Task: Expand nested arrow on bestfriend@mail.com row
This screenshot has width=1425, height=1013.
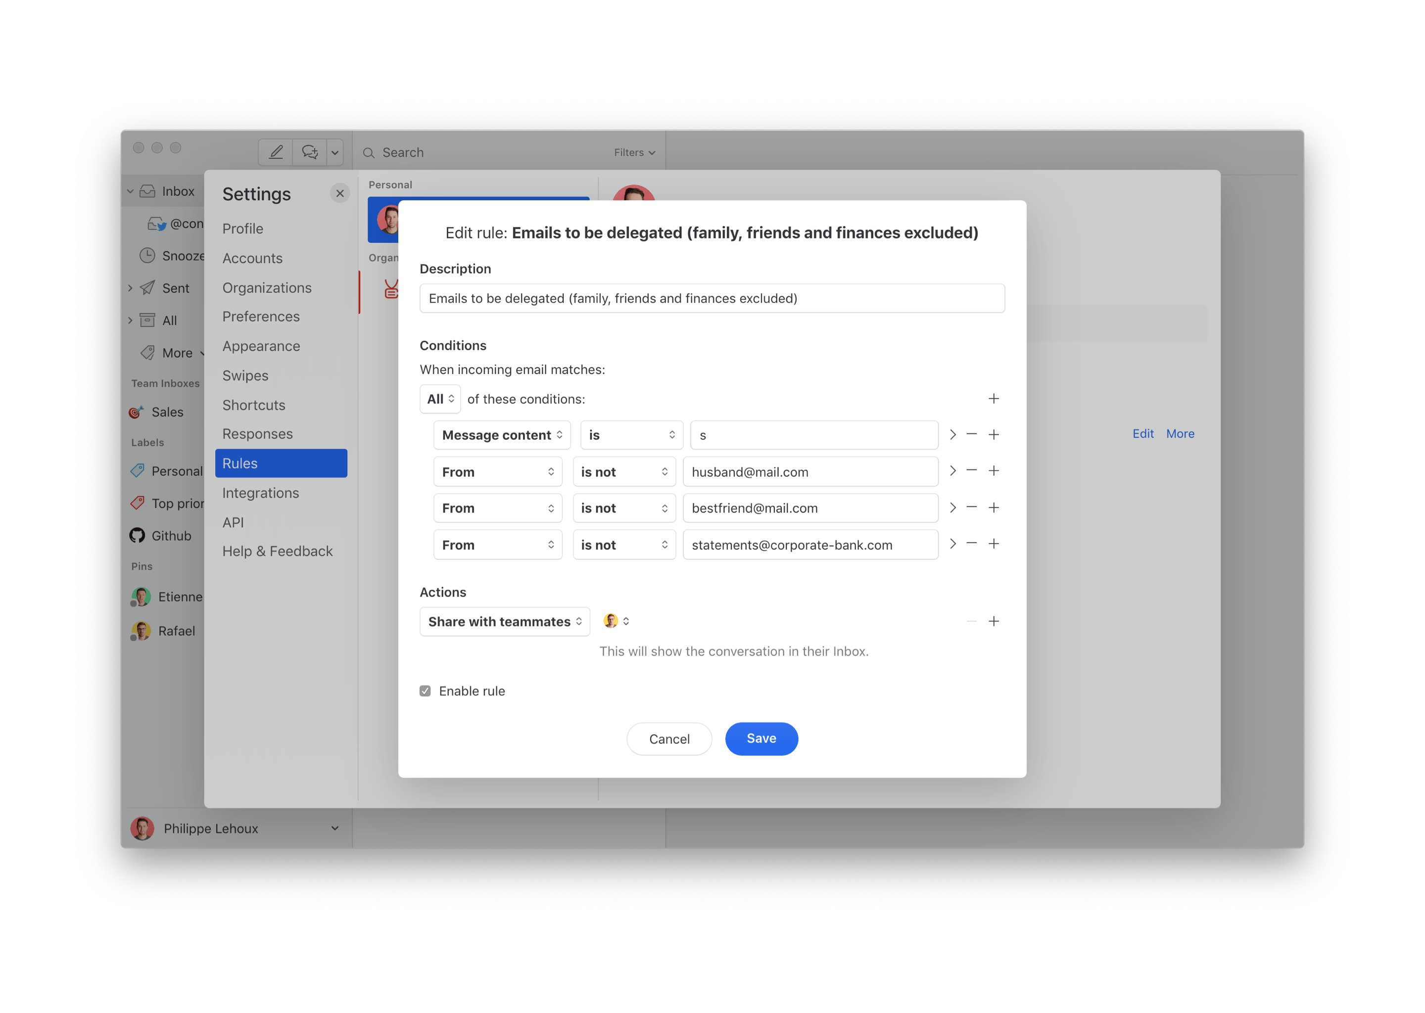Action: [952, 508]
